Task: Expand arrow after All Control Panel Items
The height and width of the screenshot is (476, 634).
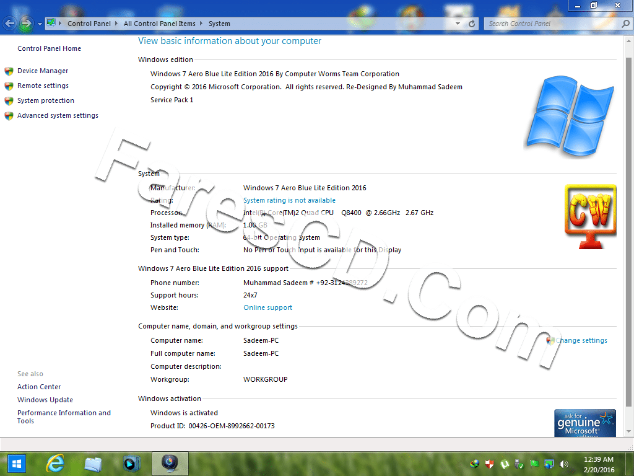Action: click(201, 24)
